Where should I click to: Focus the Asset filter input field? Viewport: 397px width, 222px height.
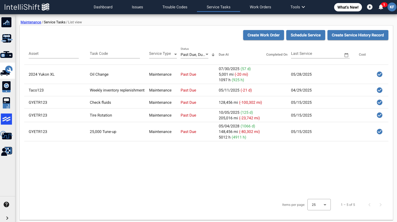(x=54, y=54)
